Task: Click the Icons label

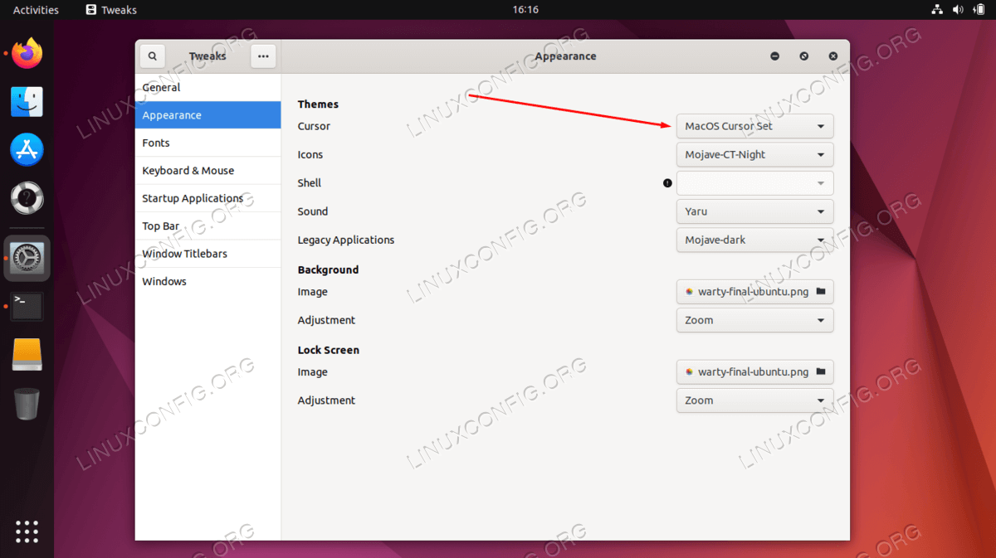Action: click(310, 154)
